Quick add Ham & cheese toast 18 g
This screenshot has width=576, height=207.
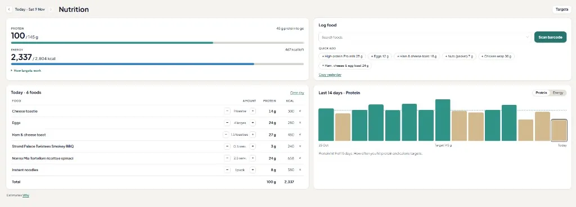(417, 57)
